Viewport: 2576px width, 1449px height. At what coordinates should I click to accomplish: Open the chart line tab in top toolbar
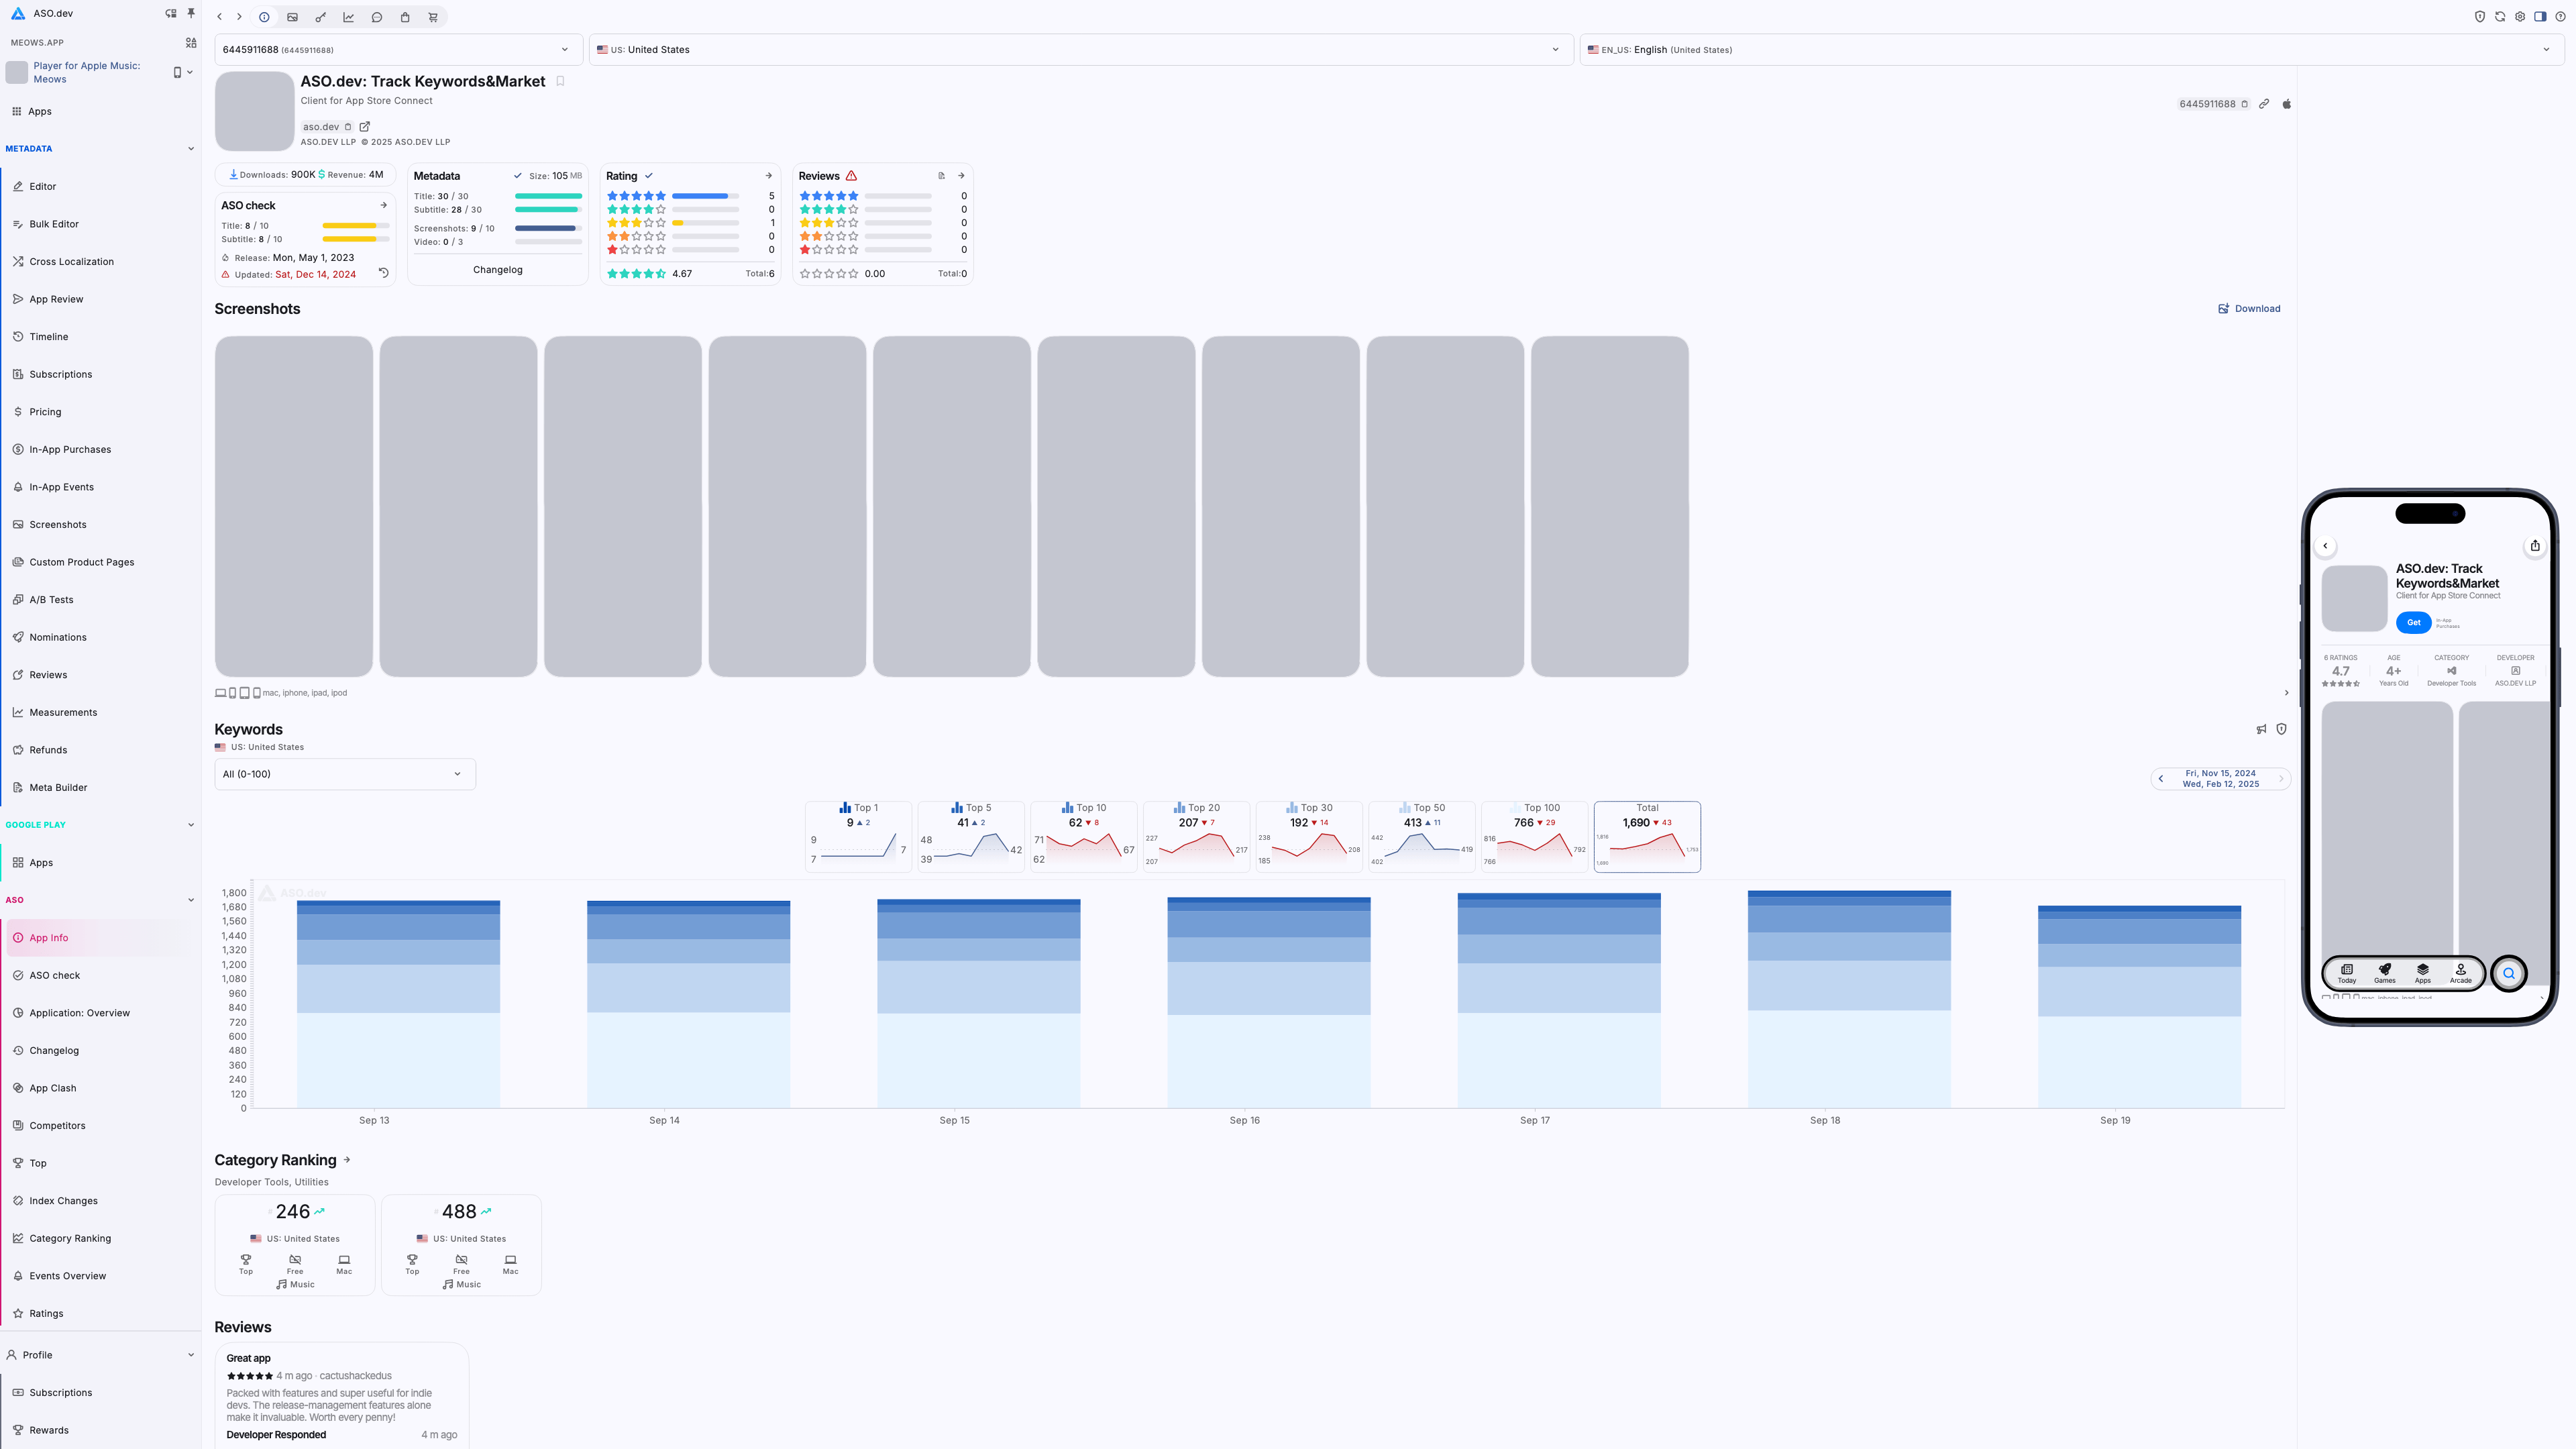pos(348,17)
